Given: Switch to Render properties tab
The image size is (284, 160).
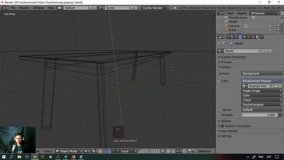Looking at the screenshot, I should [x=228, y=37].
